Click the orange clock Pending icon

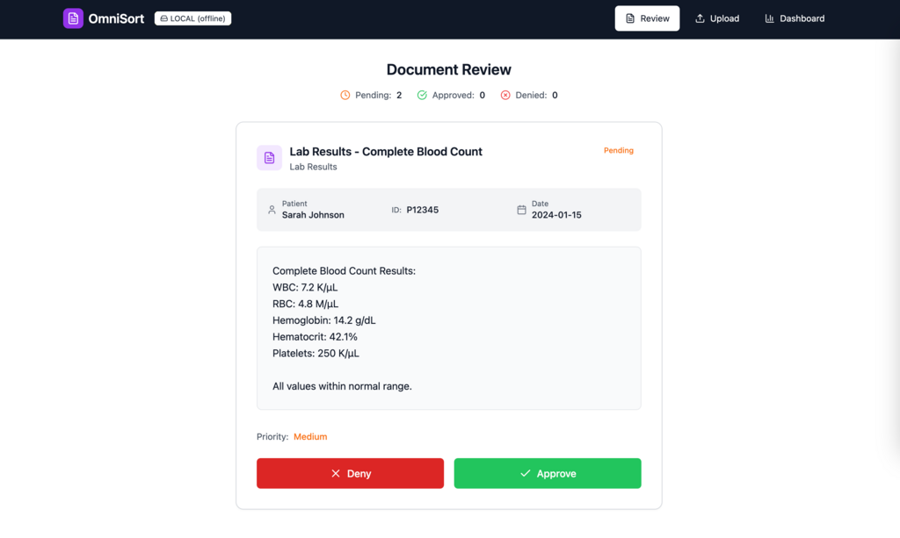click(345, 95)
